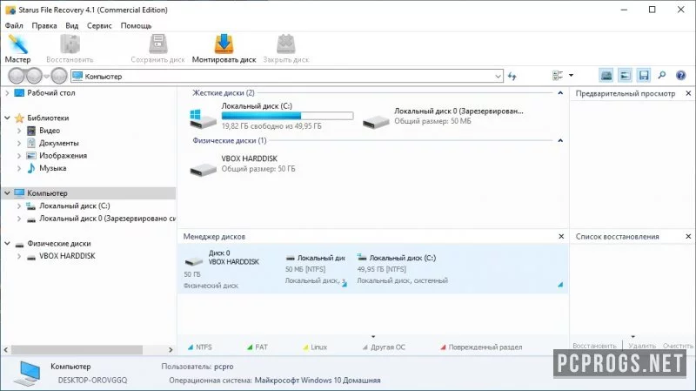The height and width of the screenshot is (391, 696).
Task: Open the Правка menu
Action: pyautogui.click(x=44, y=26)
